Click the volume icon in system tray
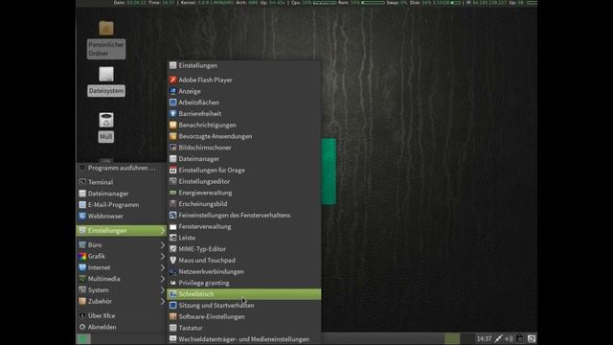 (510, 338)
